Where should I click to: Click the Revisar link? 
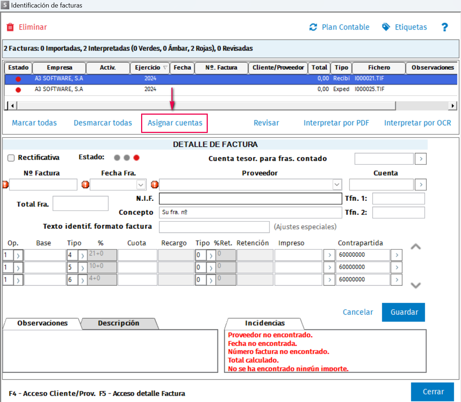[266, 123]
